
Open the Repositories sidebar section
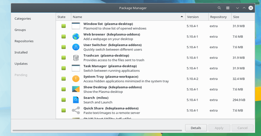coord(24,41)
